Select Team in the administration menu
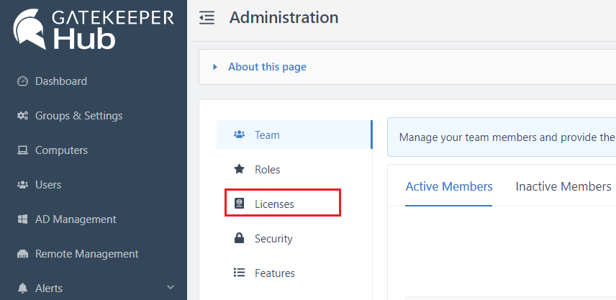The image size is (616, 300). (267, 135)
